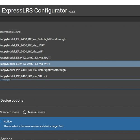Select HappyModel_EP_2400_RX_via_WIFI target

[70, 52]
